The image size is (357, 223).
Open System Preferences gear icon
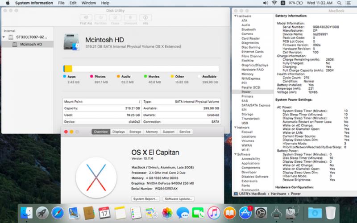click(x=261, y=213)
